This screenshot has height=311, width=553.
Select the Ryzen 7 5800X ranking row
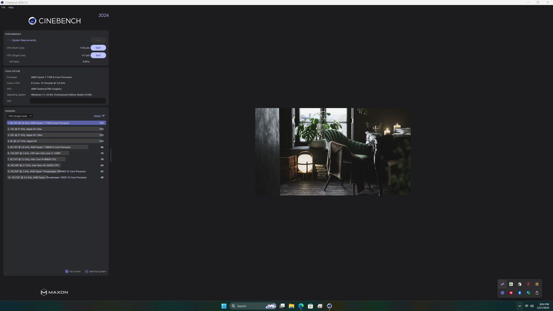coord(56,147)
